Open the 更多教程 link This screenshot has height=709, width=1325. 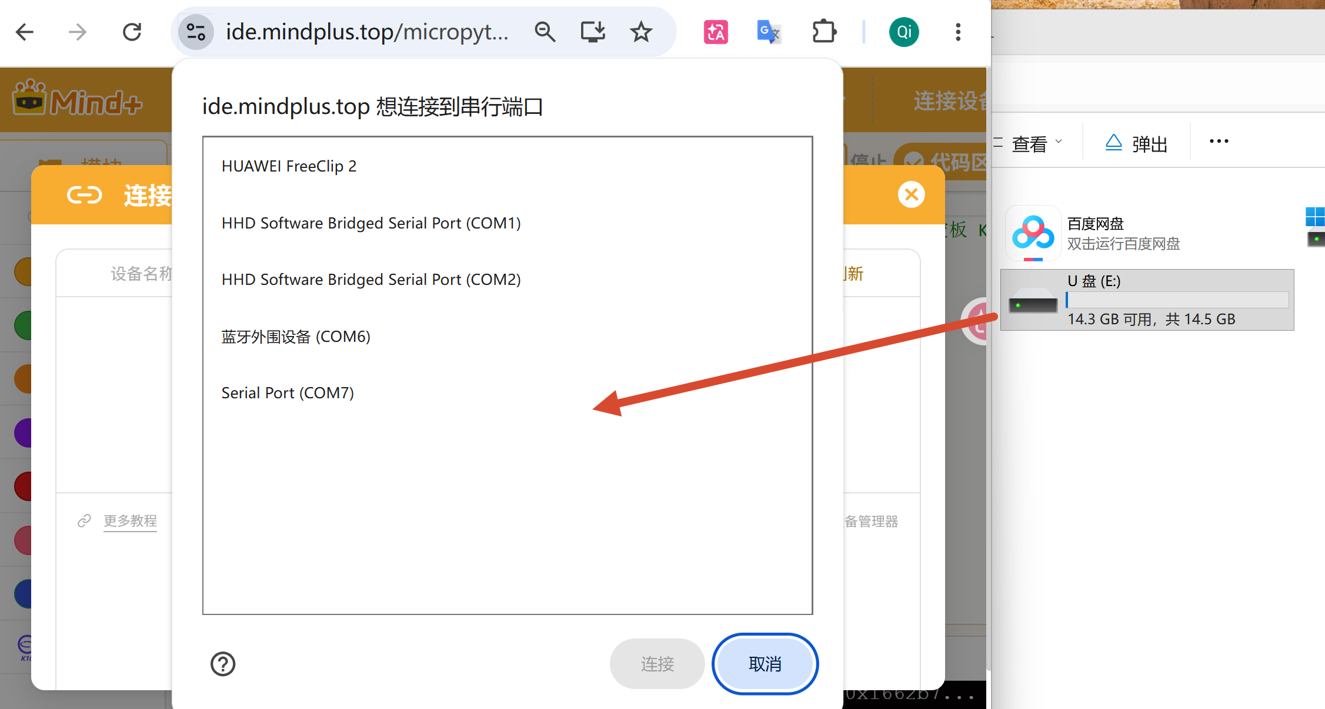(130, 521)
